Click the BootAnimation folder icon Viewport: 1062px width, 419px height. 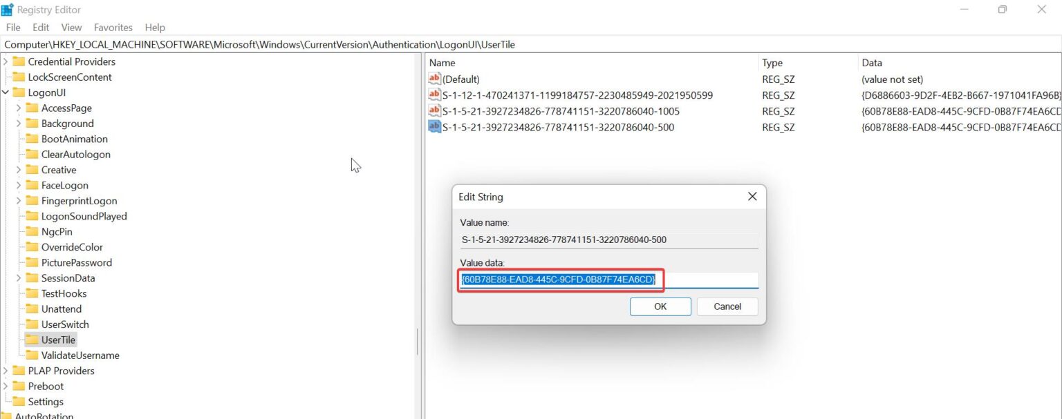click(x=32, y=139)
